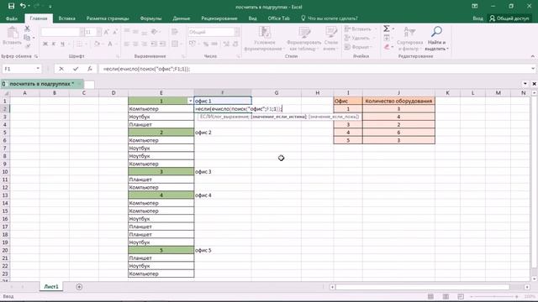Click the Copy icon in clipboard group
538x302 pixels.
point(27,37)
